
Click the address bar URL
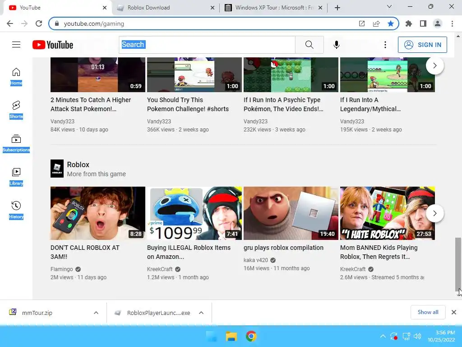click(94, 23)
